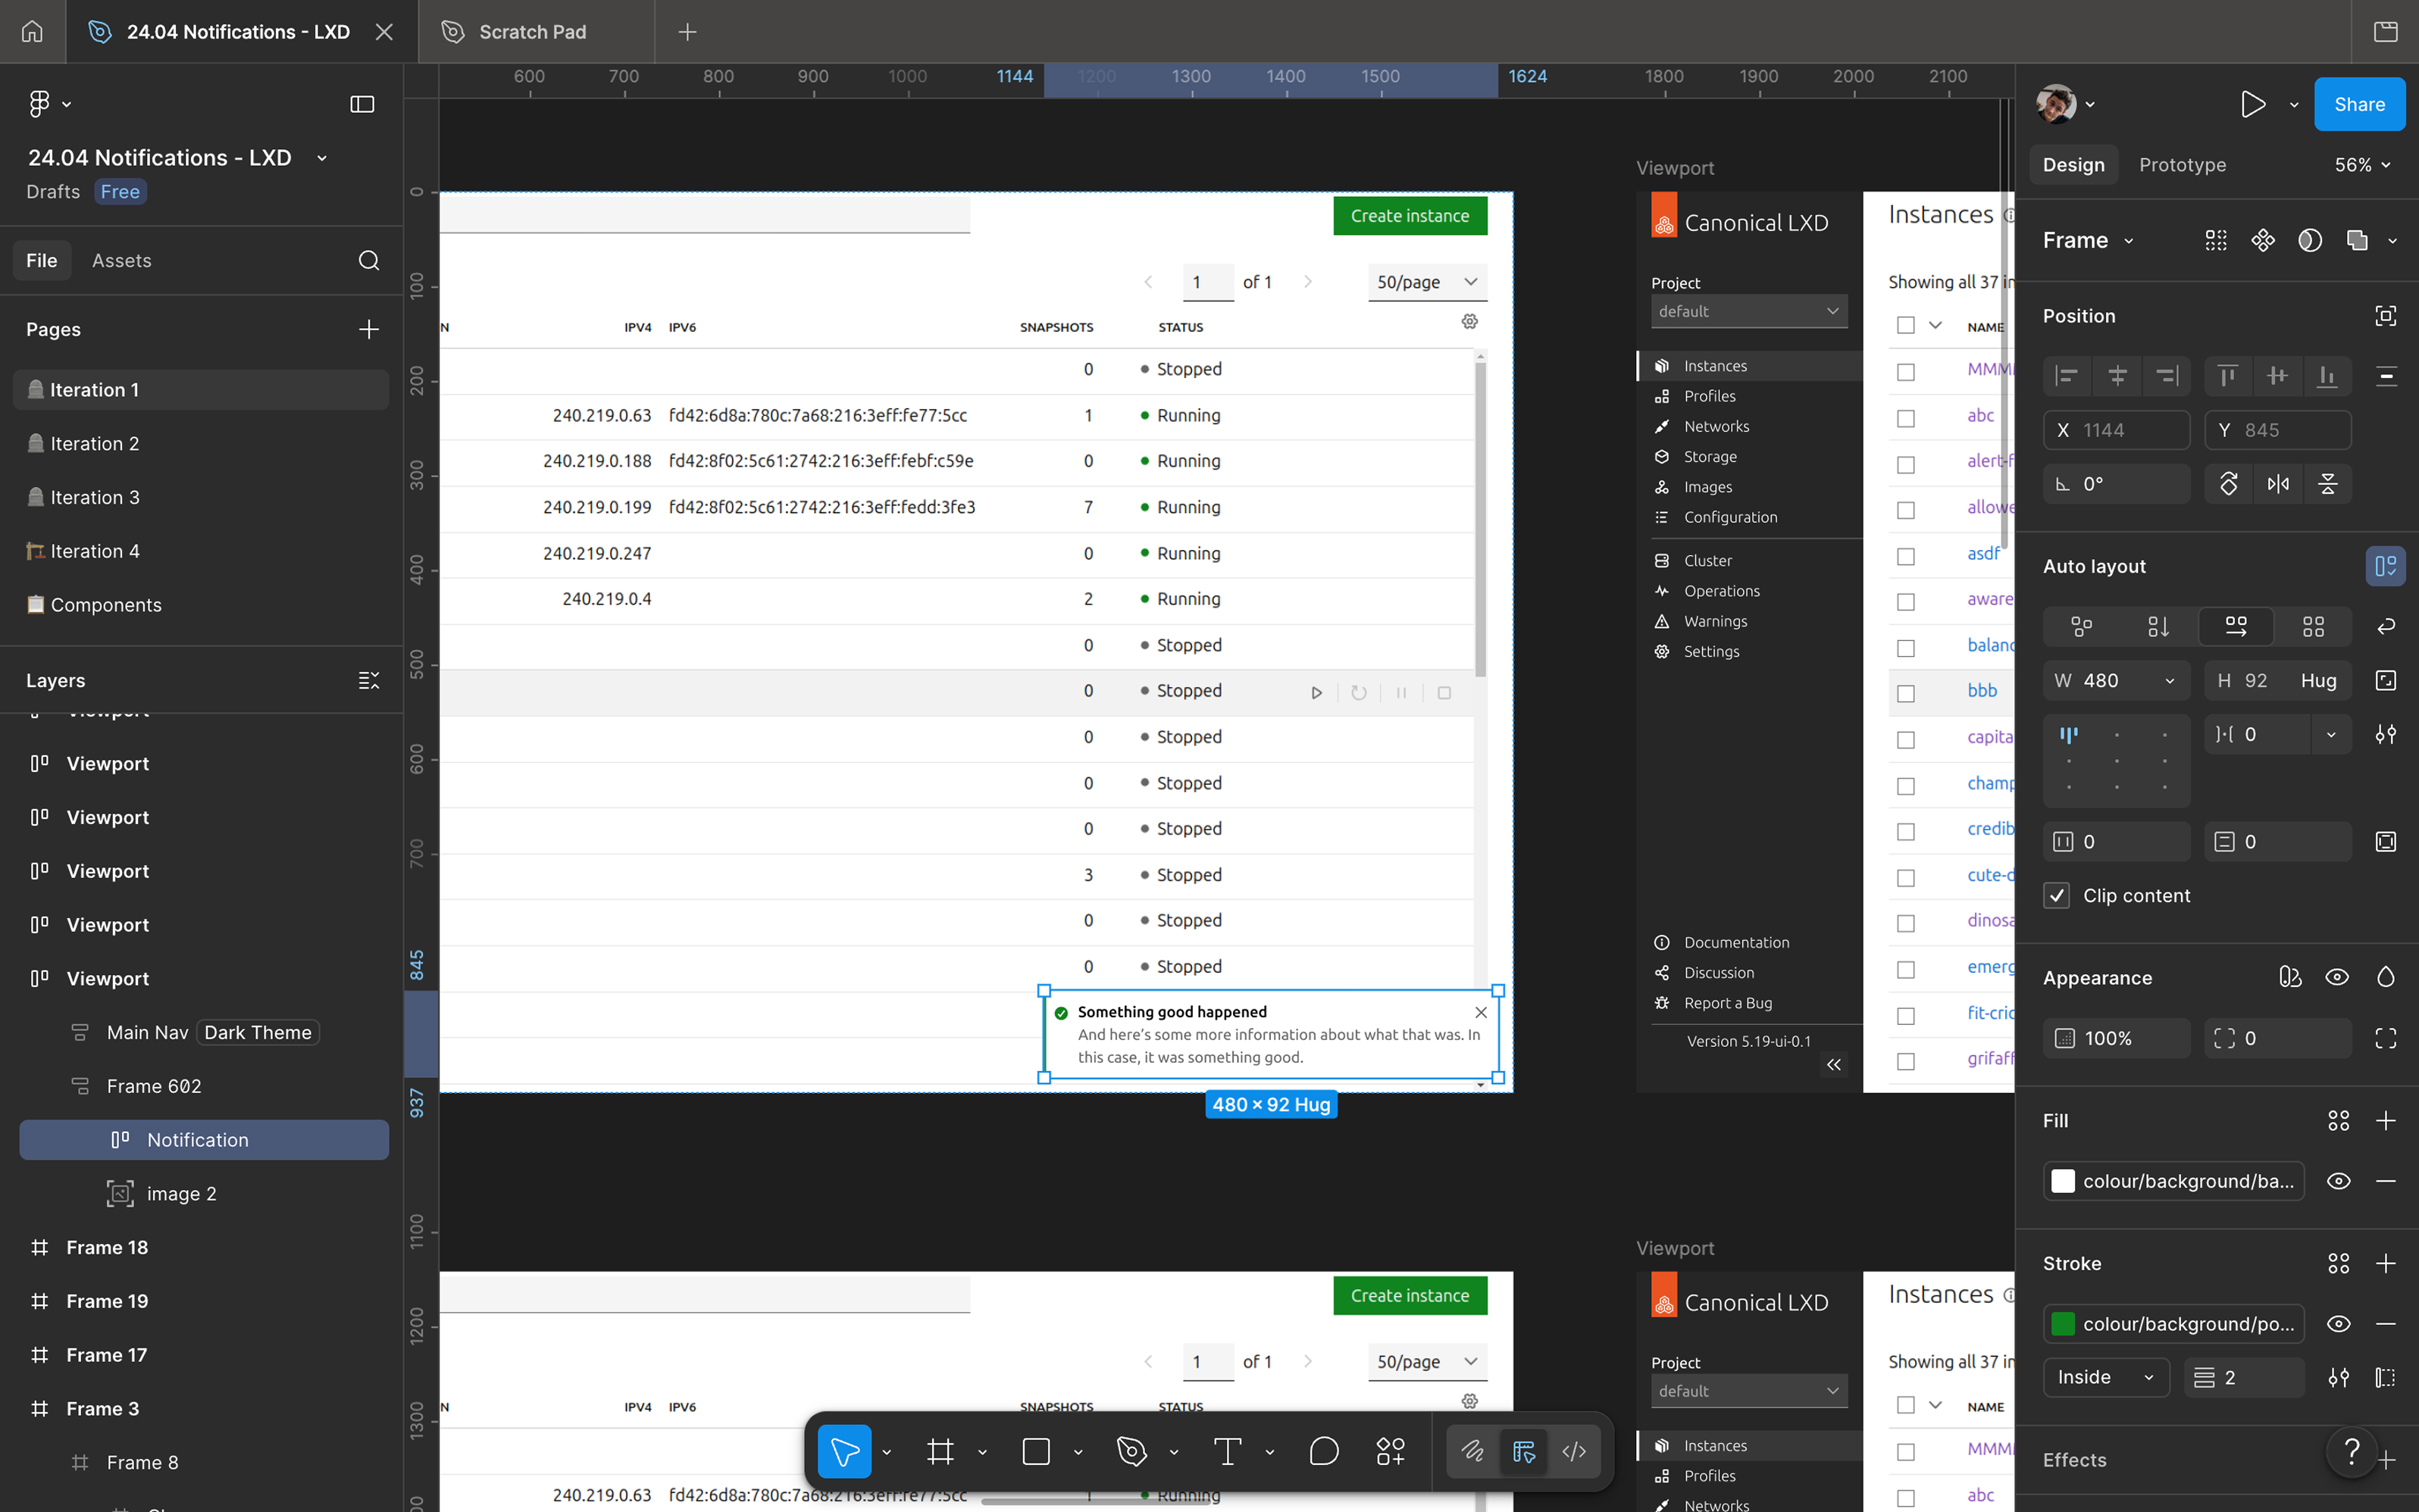Viewport: 2419px width, 1512px height.
Task: Toggle Appearance visibility eye icon
Action: pyautogui.click(x=2337, y=978)
